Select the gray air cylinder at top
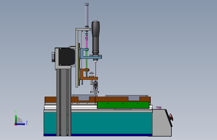This screenshot has width=217, height=140. (87, 15)
